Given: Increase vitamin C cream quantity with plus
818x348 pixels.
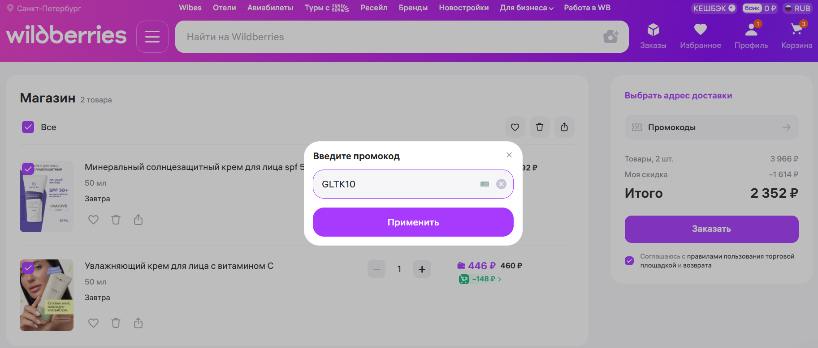Looking at the screenshot, I should pos(422,269).
